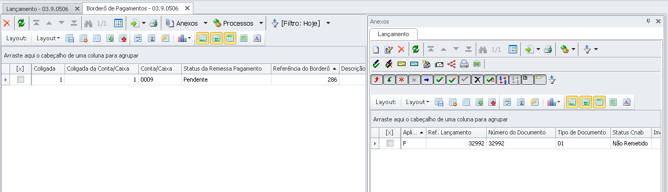Toggle third highlighted grid view button in Borderô
This screenshot has width=668, height=192.
pyautogui.click(x=230, y=38)
